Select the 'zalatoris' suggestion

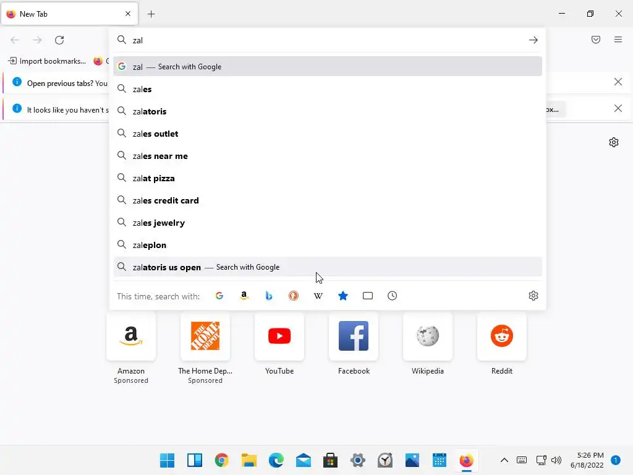(x=328, y=111)
